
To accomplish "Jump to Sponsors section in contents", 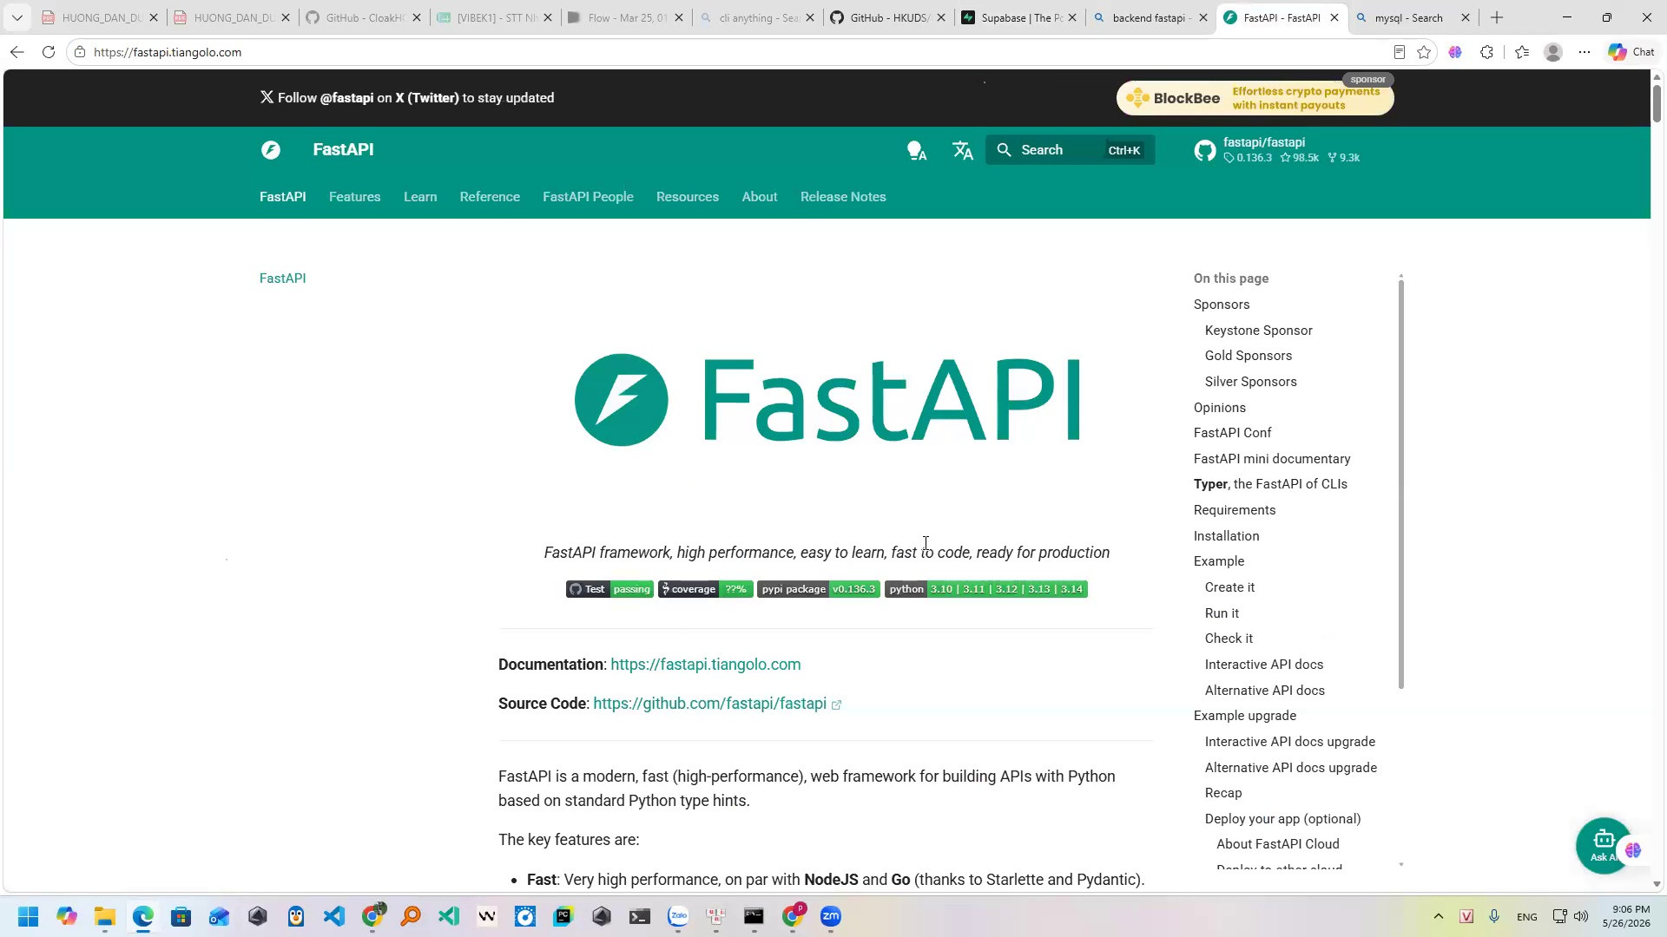I will coord(1222,305).
